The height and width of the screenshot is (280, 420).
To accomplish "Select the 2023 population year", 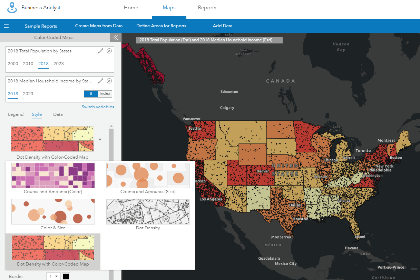I will click(x=58, y=64).
